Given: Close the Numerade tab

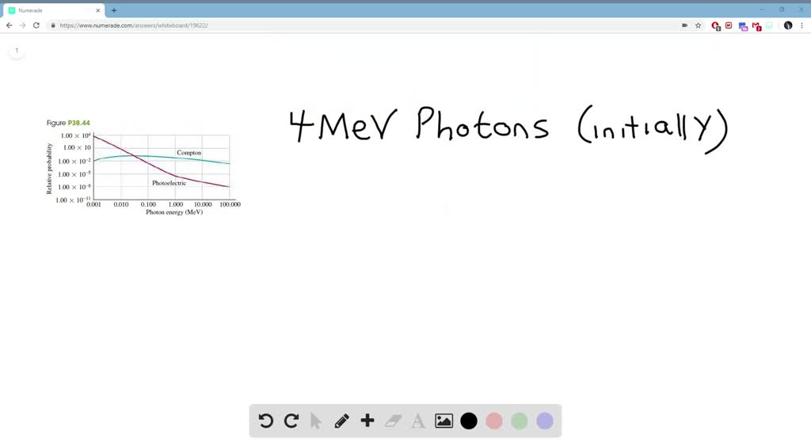Looking at the screenshot, I should pyautogui.click(x=97, y=10).
